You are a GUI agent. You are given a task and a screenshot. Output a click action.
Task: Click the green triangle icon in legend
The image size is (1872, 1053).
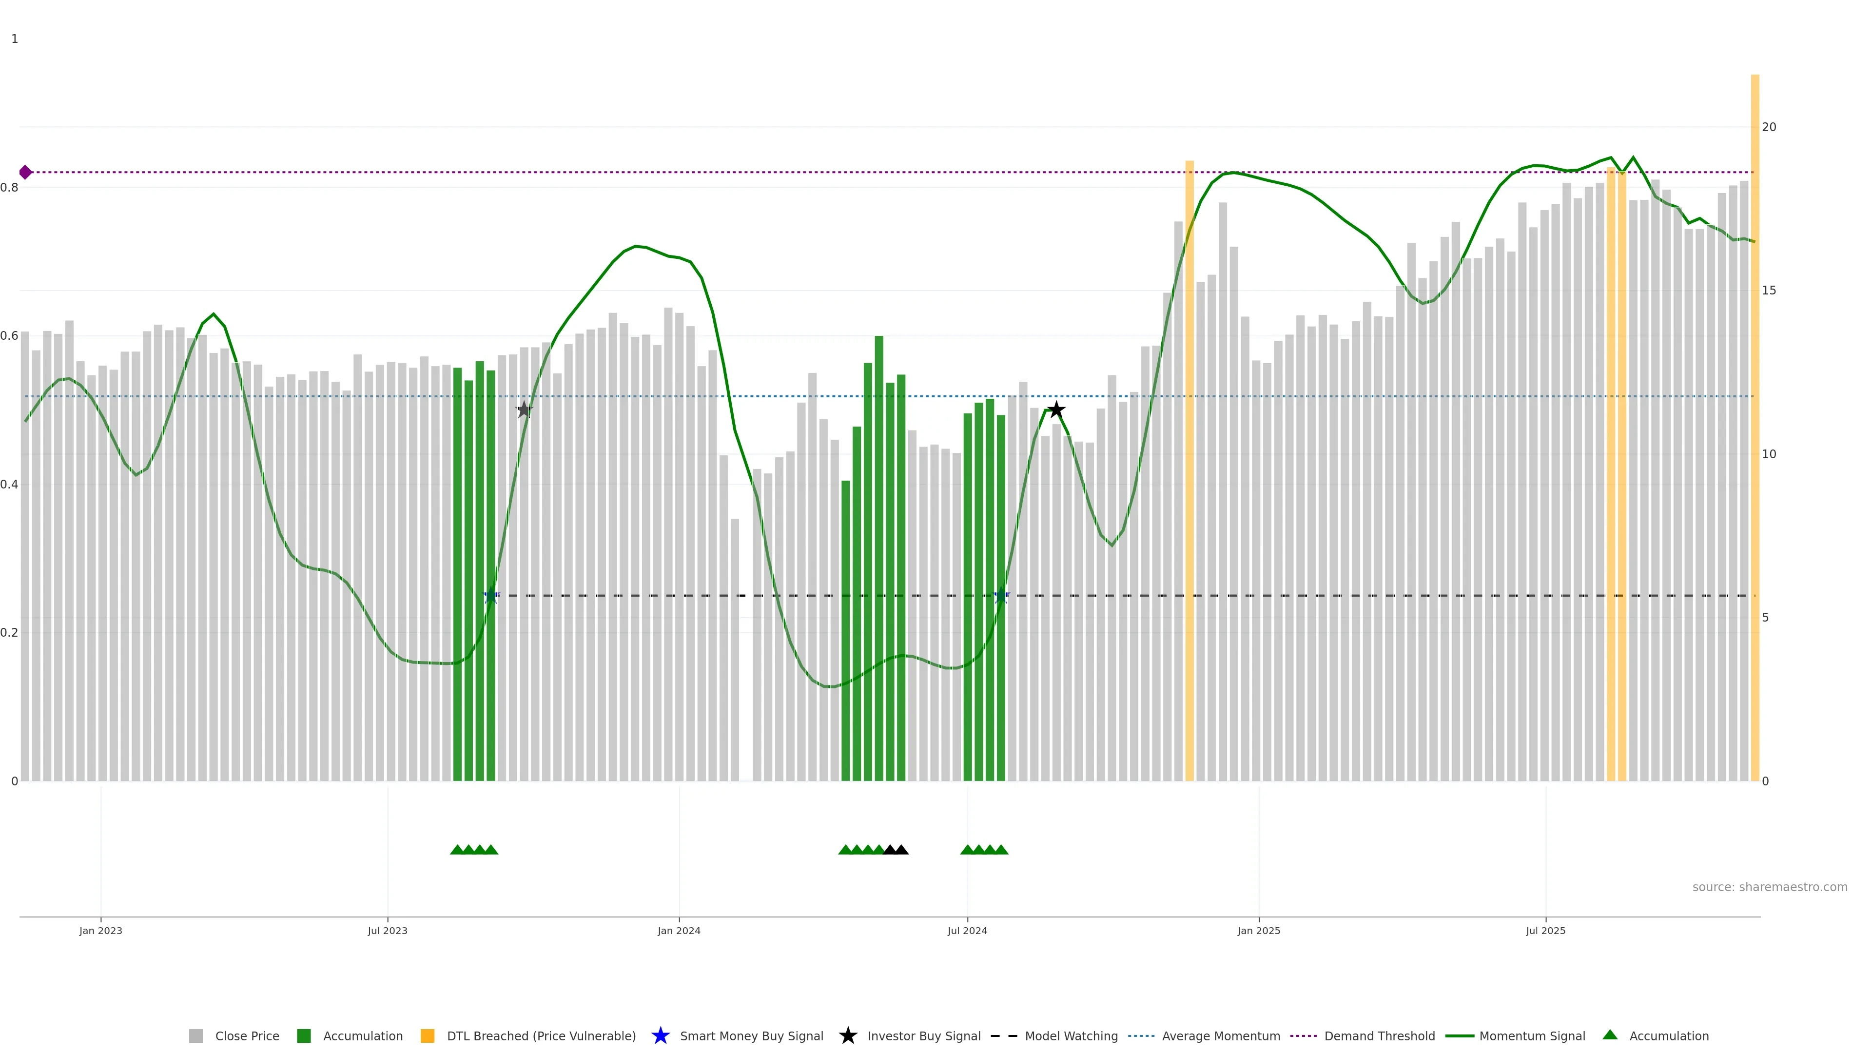[x=1610, y=1035]
